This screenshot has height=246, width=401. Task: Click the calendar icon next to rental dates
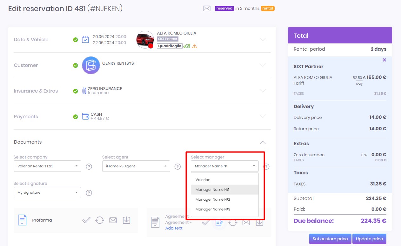85,40
